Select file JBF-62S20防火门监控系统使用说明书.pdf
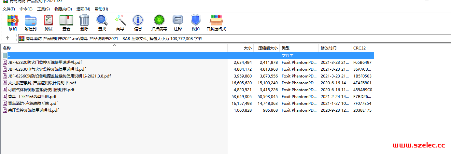This screenshot has width=451, height=154. [45, 62]
